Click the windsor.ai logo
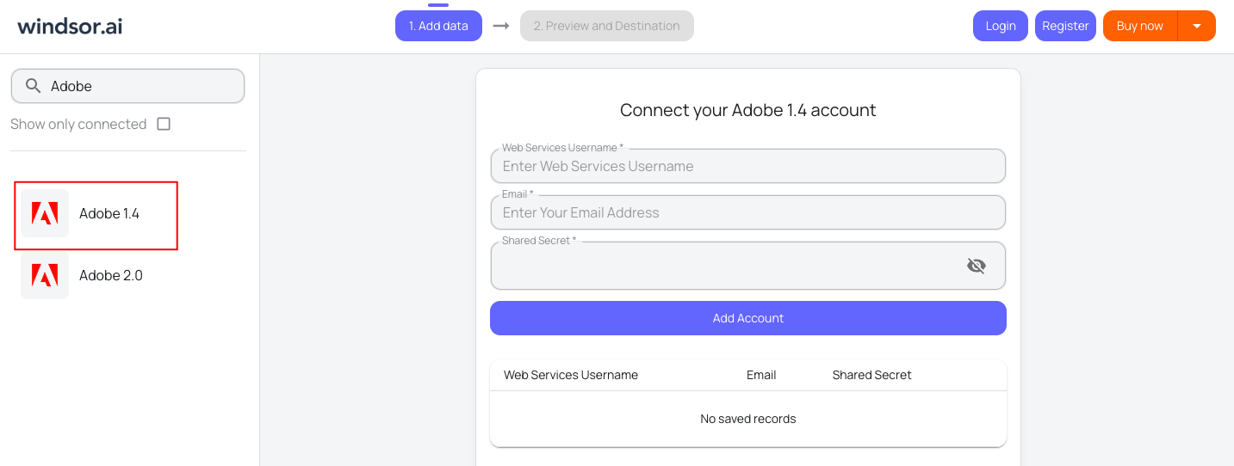The width and height of the screenshot is (1234, 466). pos(70,26)
